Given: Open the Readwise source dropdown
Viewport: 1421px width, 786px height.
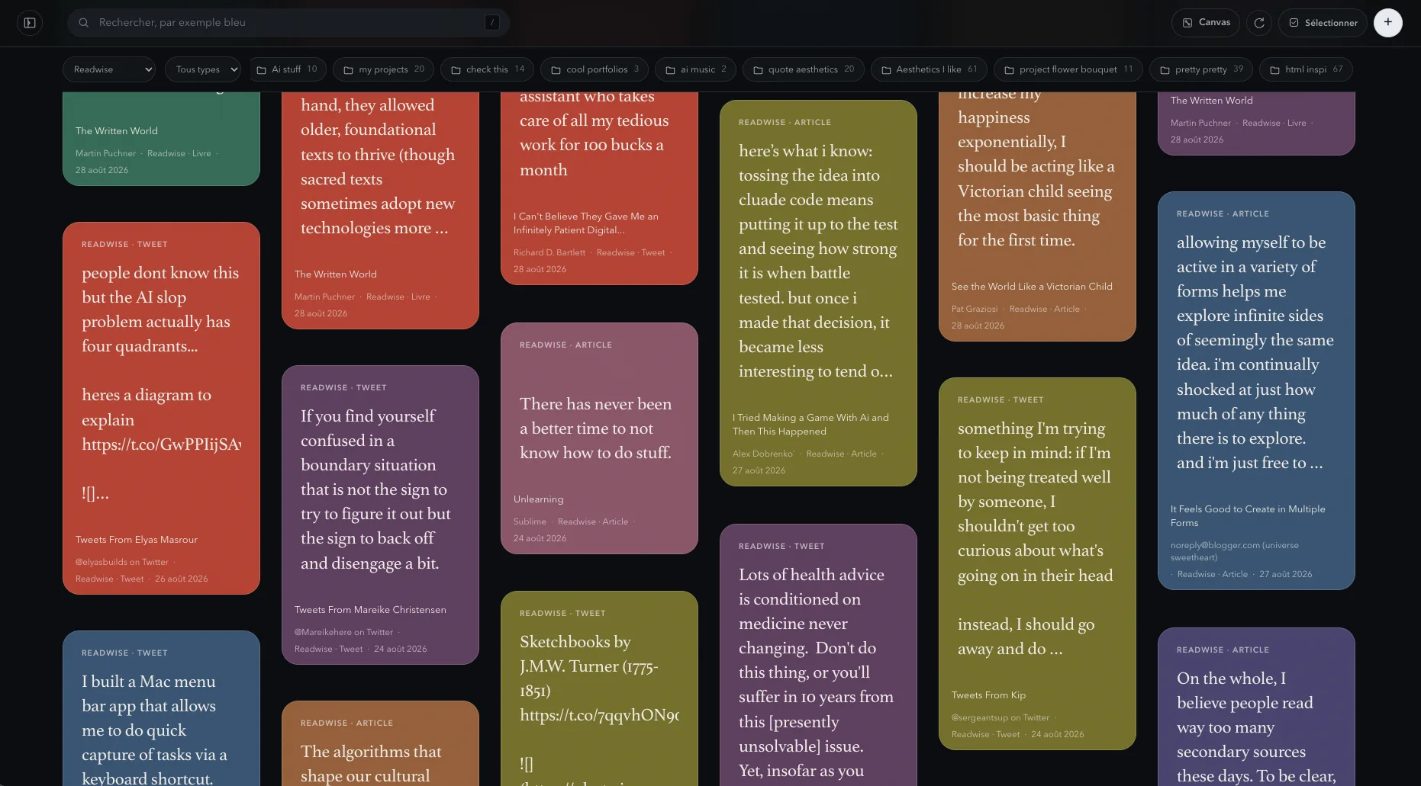Looking at the screenshot, I should [109, 69].
